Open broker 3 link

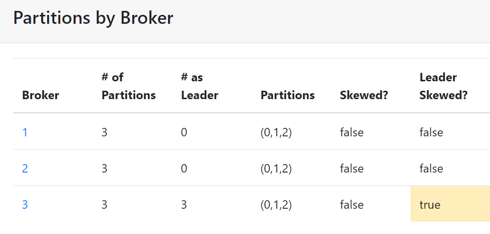point(25,205)
